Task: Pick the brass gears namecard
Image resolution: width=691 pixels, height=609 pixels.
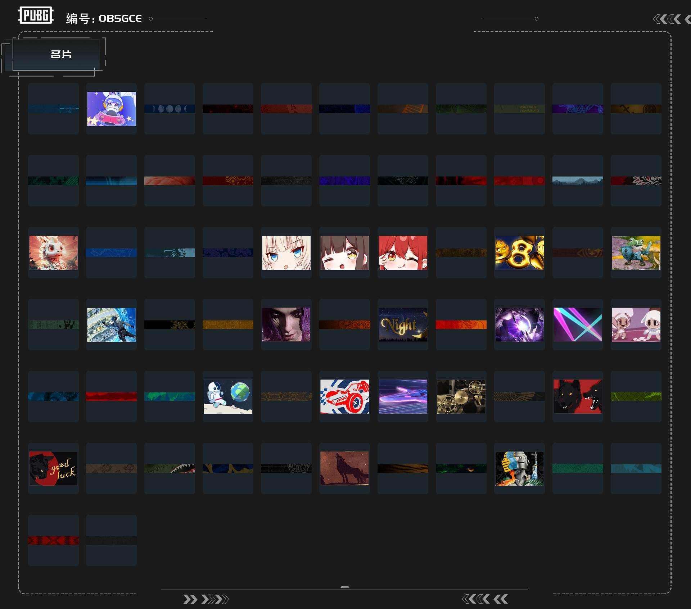Action: [461, 397]
